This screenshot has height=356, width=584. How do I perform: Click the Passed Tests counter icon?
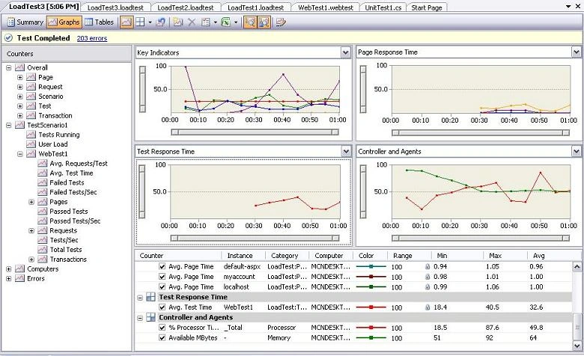(x=43, y=212)
